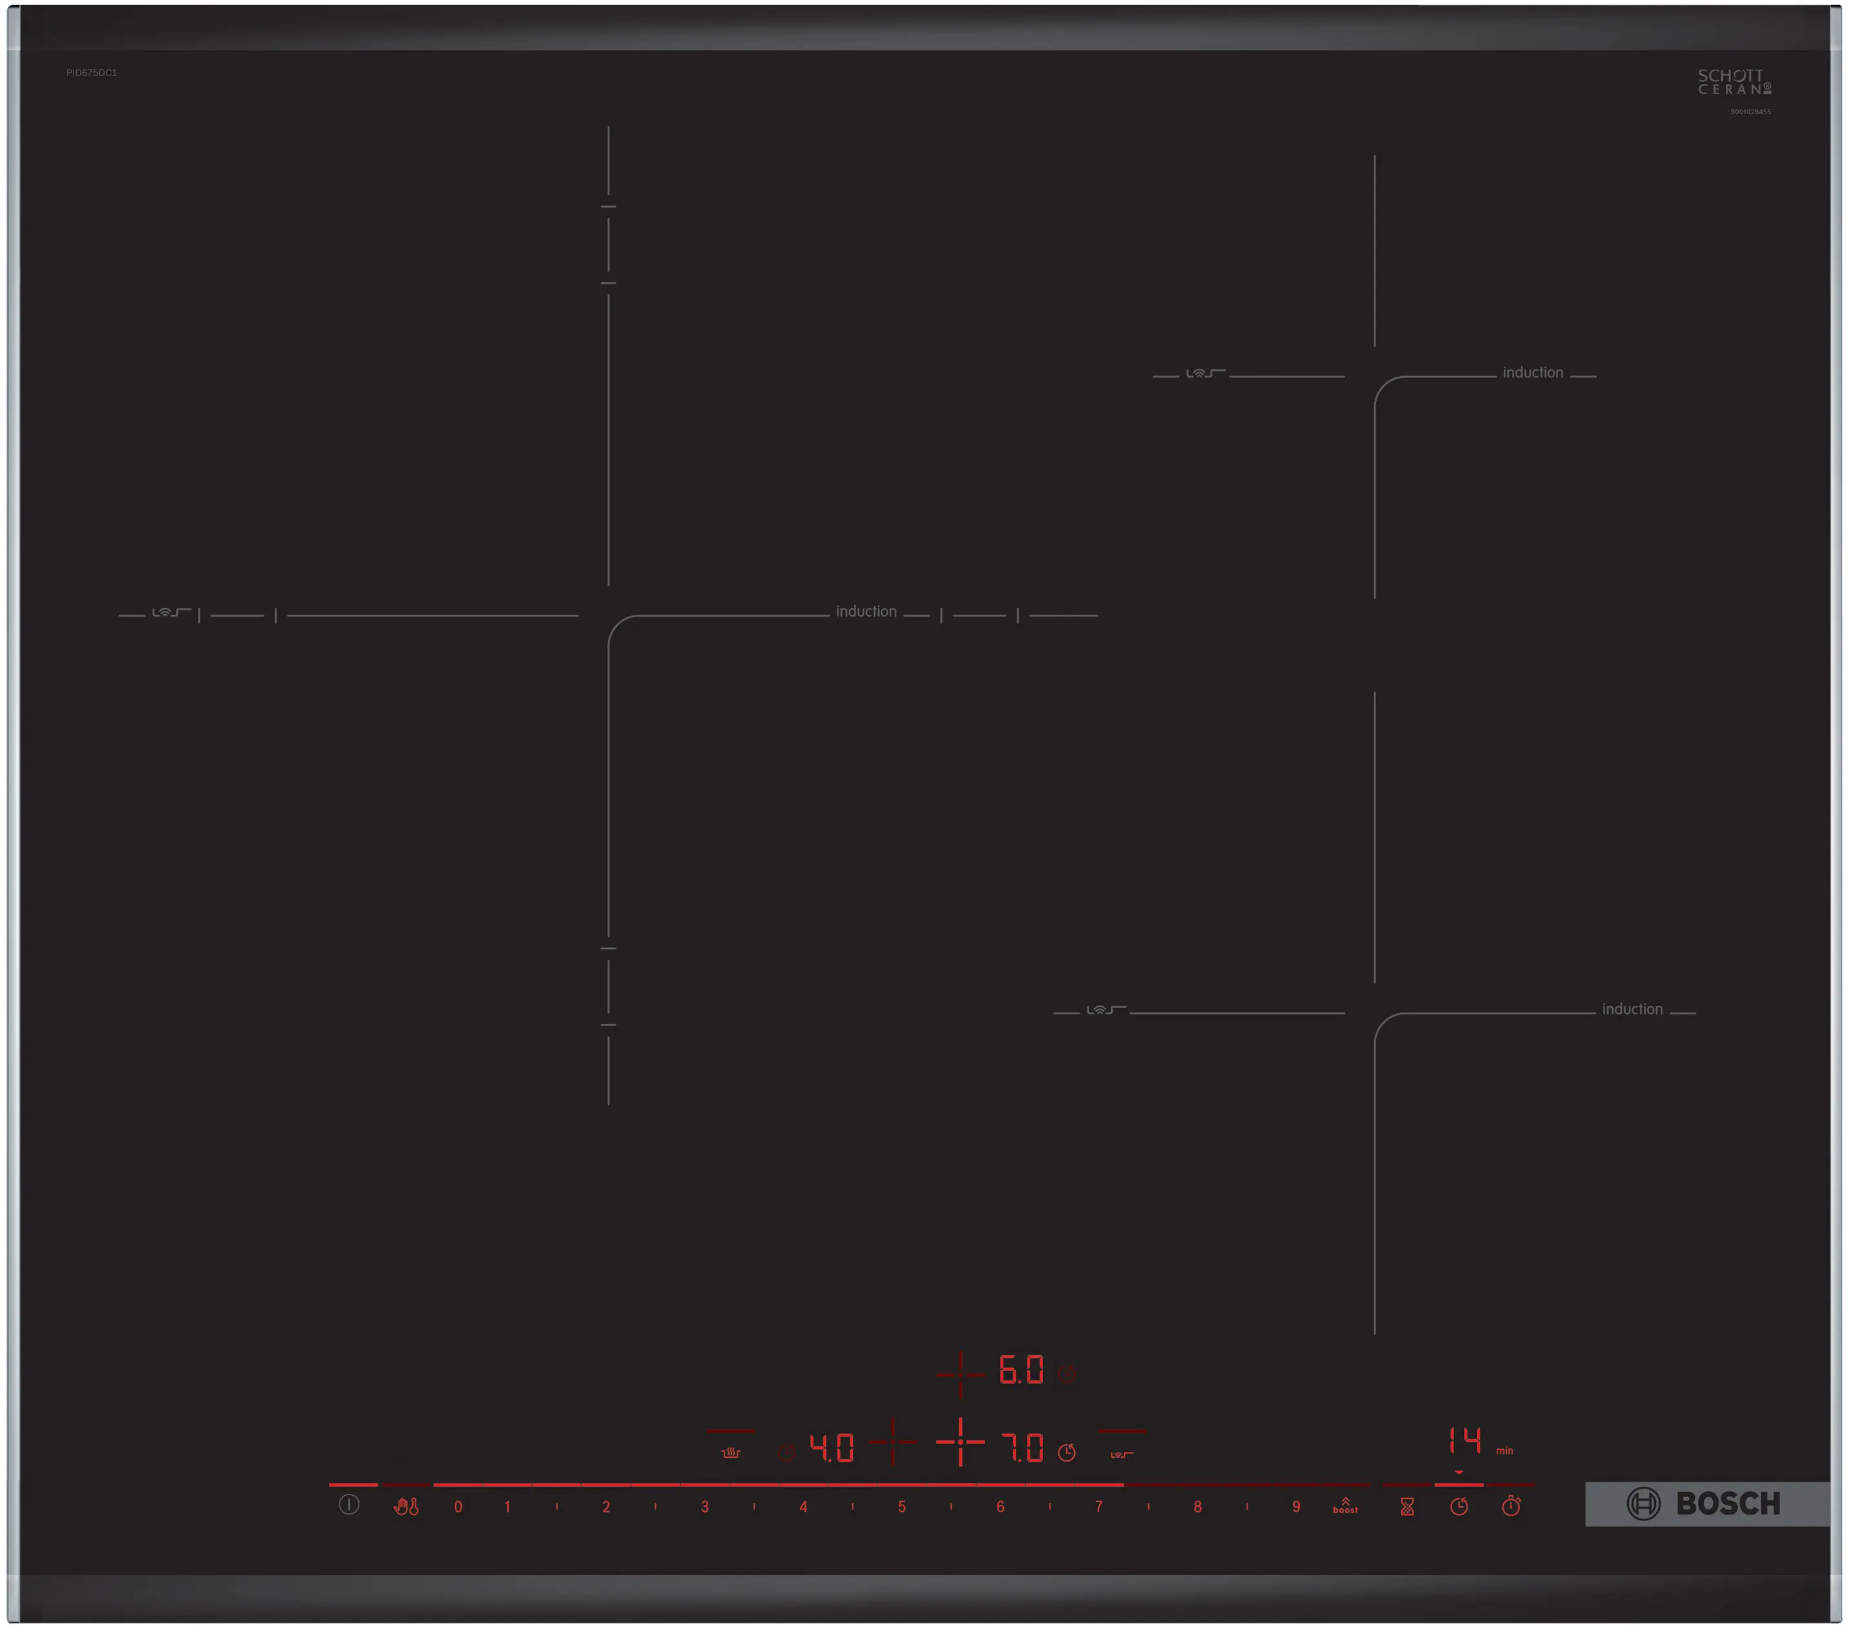Tap the keep warm icon
1849x1630 pixels.
pyautogui.click(x=733, y=1454)
